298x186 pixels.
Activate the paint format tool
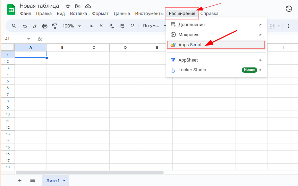[x=55, y=26]
